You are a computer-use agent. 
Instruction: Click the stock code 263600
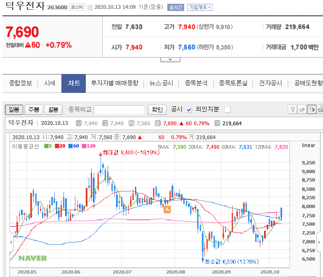(57, 8)
